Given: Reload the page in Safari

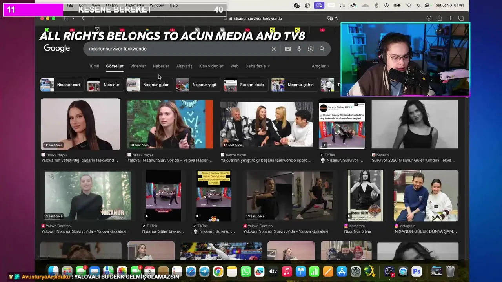Looking at the screenshot, I should point(336,18).
